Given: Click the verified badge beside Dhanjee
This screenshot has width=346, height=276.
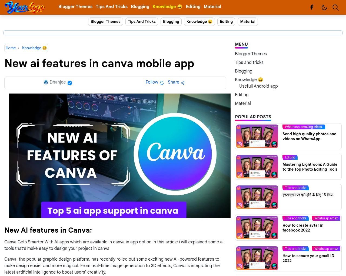Looking at the screenshot, I should point(70,83).
